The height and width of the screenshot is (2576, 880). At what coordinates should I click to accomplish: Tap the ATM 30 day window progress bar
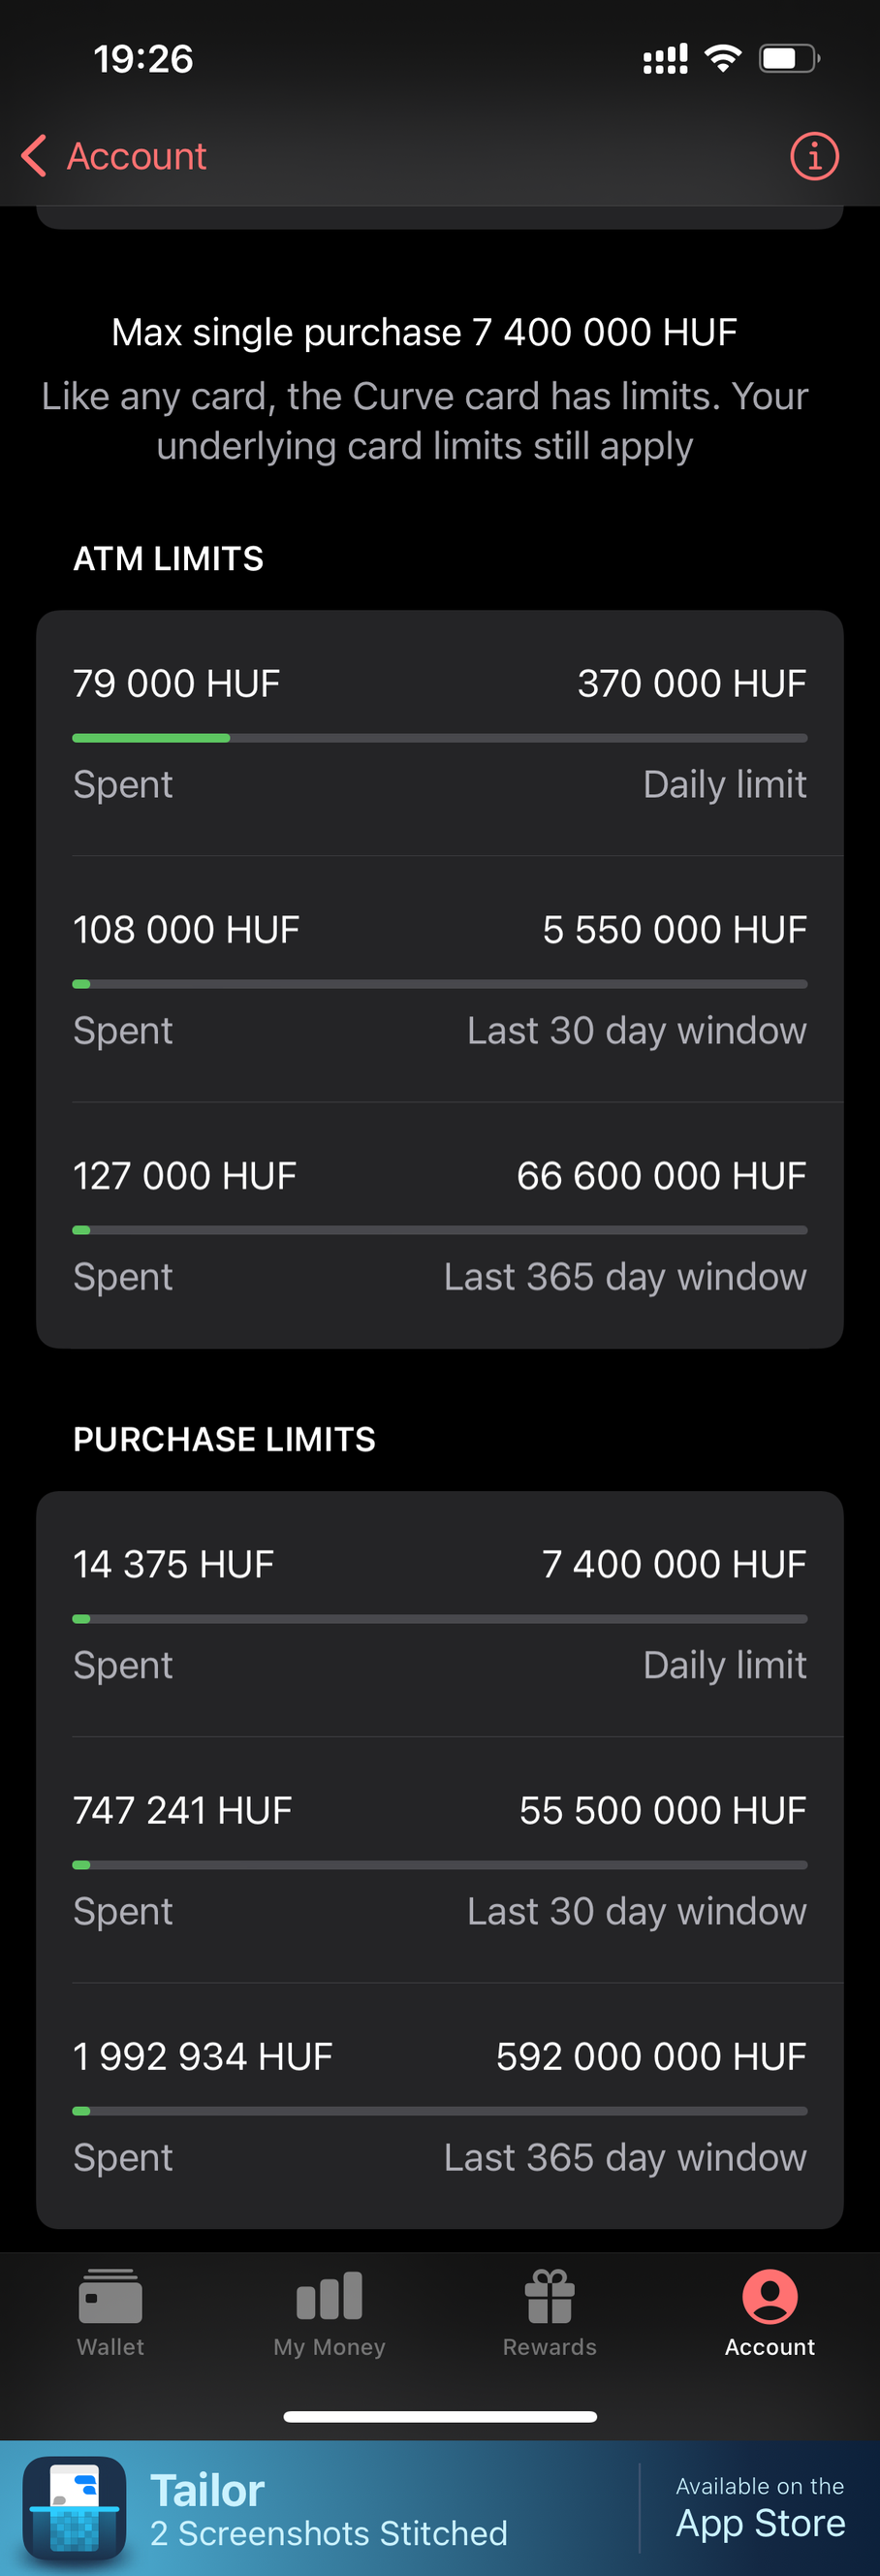coord(440,984)
